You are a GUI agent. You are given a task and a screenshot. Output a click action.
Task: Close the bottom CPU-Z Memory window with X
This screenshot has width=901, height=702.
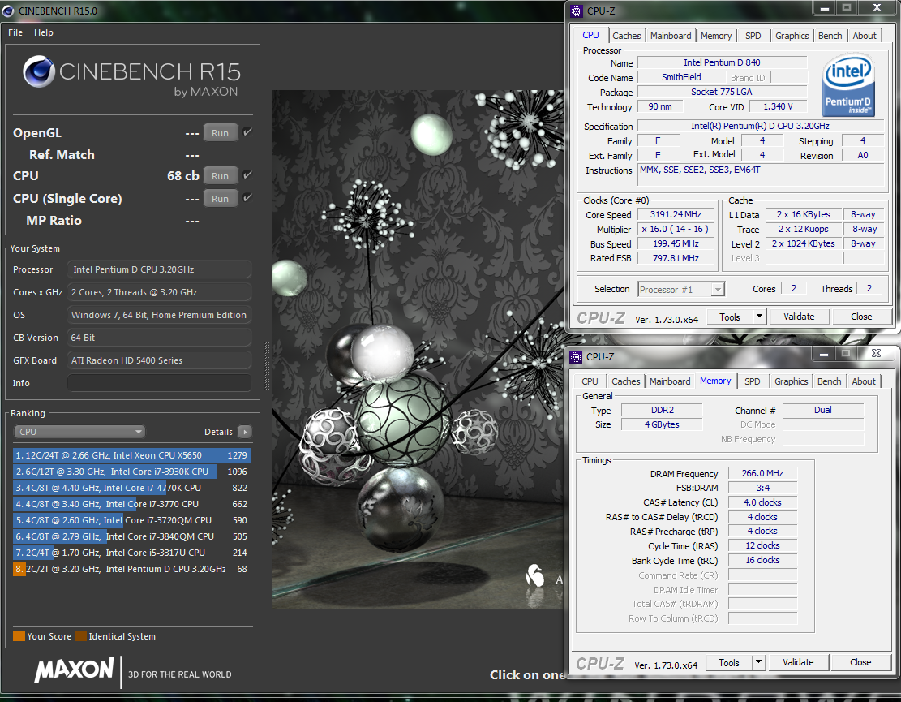[877, 353]
